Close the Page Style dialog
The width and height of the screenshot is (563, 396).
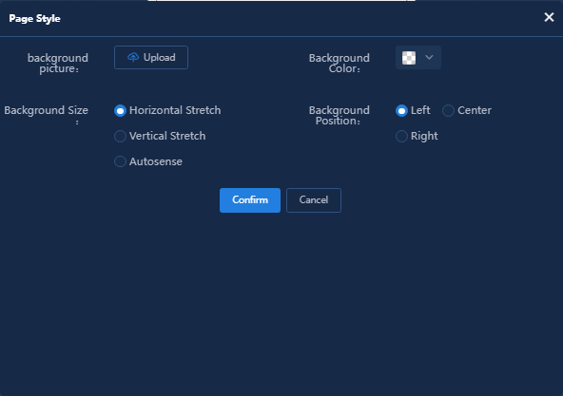coord(549,17)
